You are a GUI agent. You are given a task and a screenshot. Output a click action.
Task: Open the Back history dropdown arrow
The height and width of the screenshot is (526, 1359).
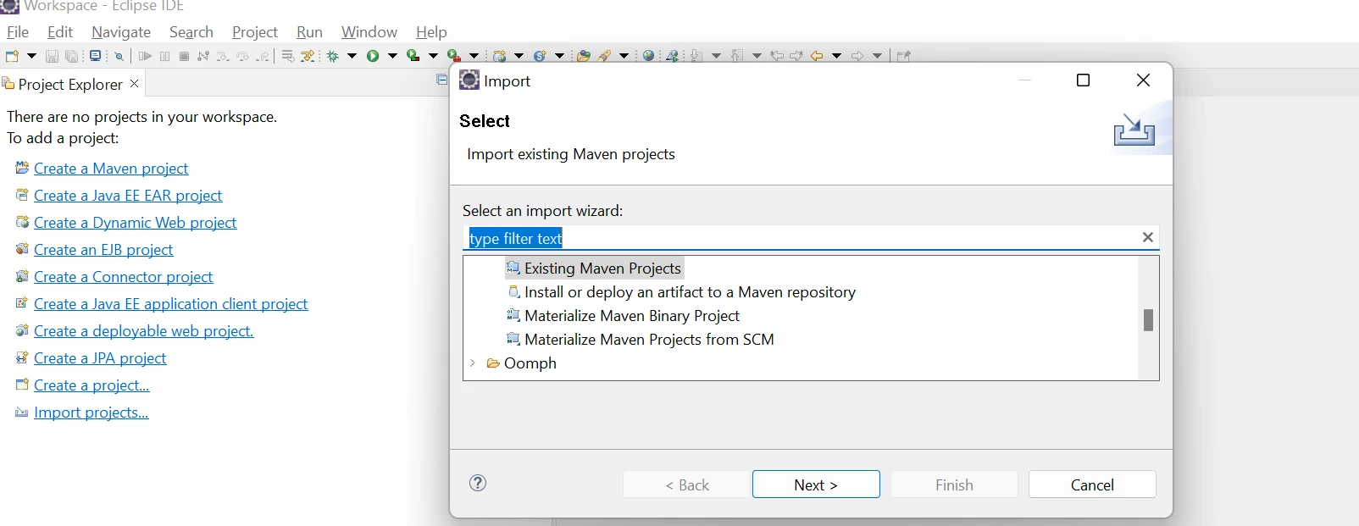837,56
